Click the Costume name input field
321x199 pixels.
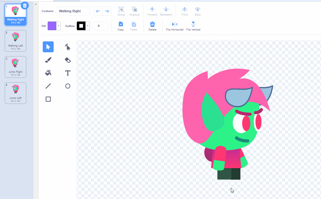pyautogui.click(x=73, y=11)
